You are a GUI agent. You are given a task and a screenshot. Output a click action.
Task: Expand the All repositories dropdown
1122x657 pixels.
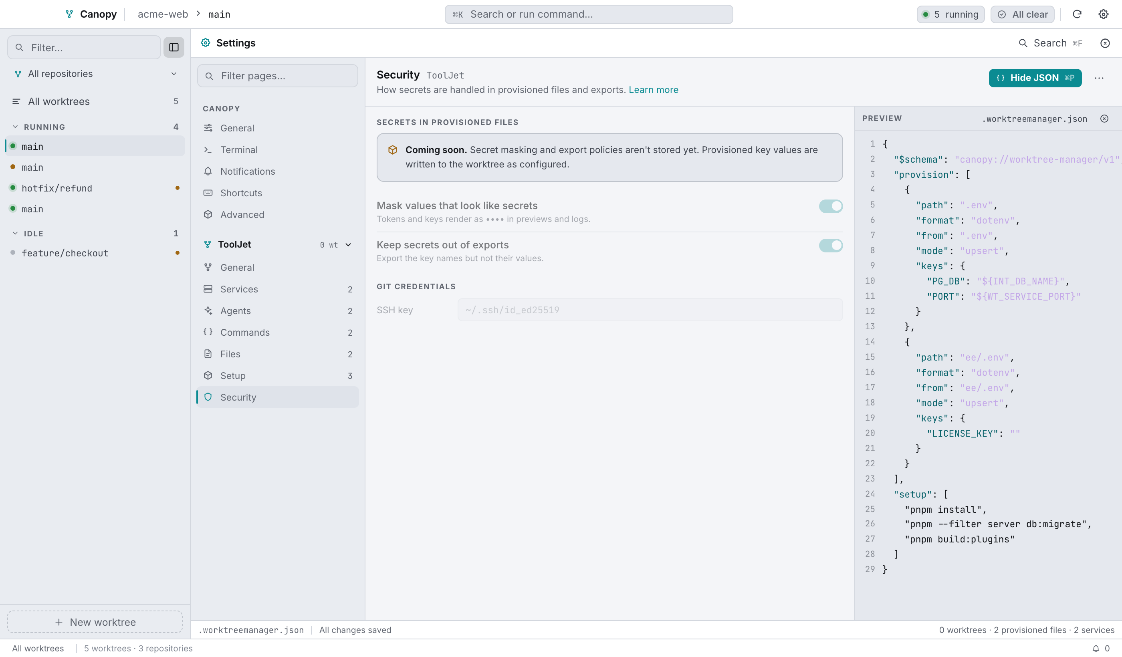tap(95, 74)
